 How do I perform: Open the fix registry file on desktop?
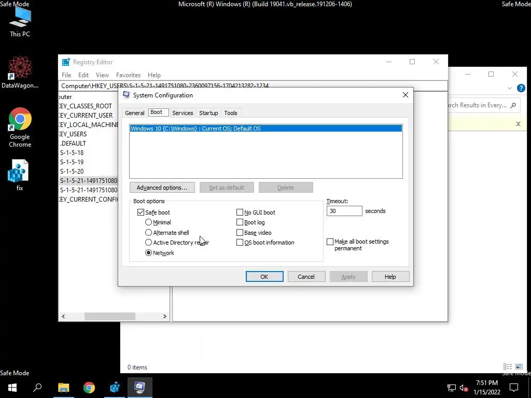(x=19, y=175)
